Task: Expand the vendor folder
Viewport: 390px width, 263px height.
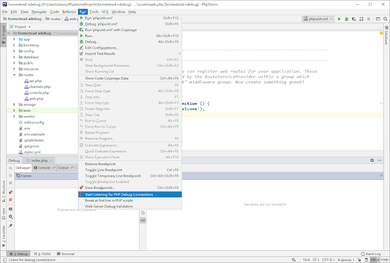Action: (x=14, y=117)
